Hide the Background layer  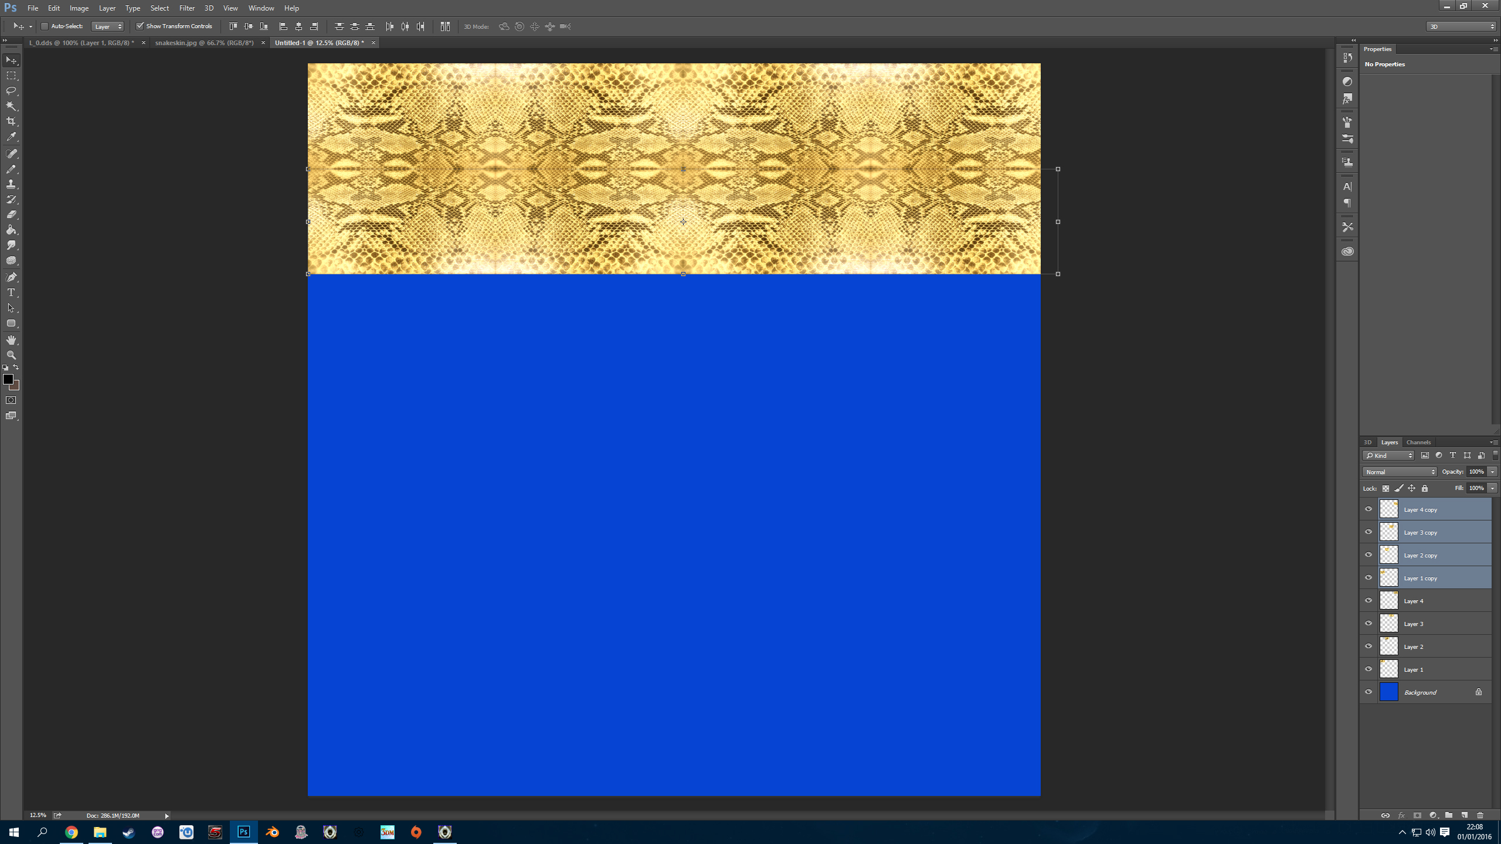(x=1368, y=692)
